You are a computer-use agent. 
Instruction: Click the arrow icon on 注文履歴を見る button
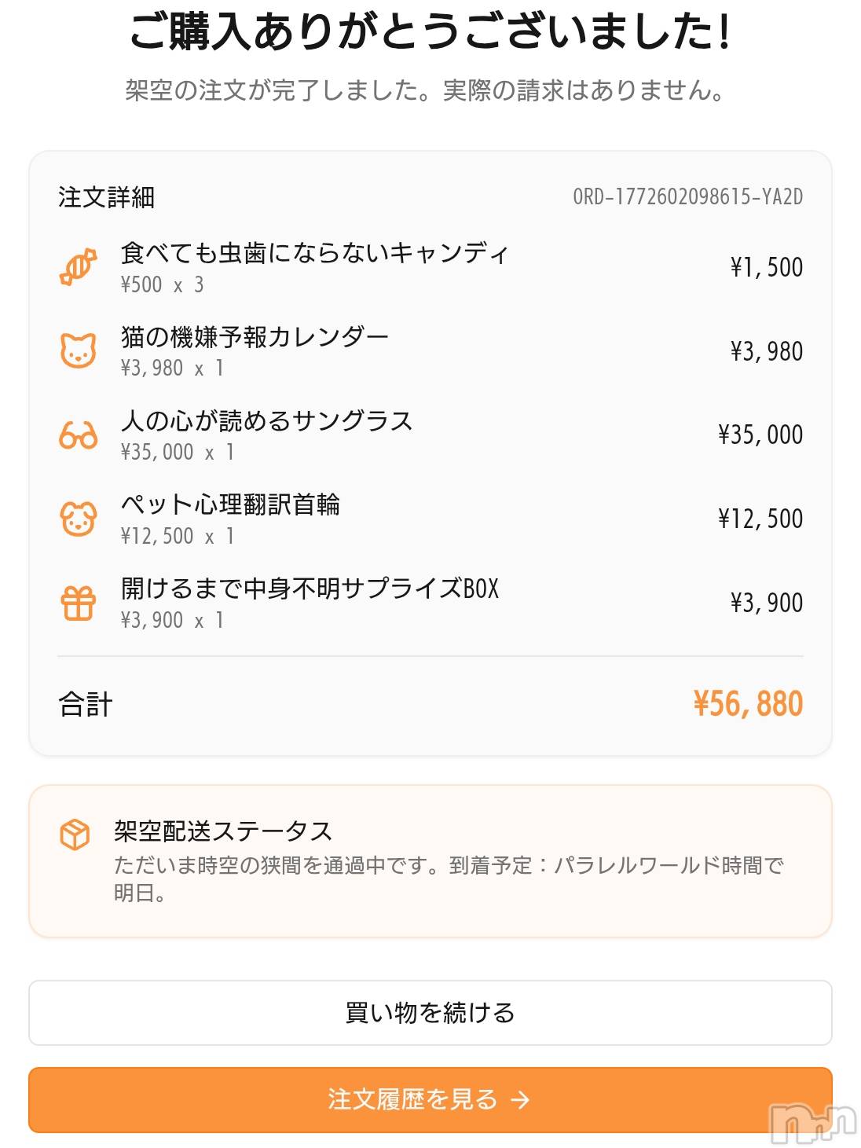520,1100
